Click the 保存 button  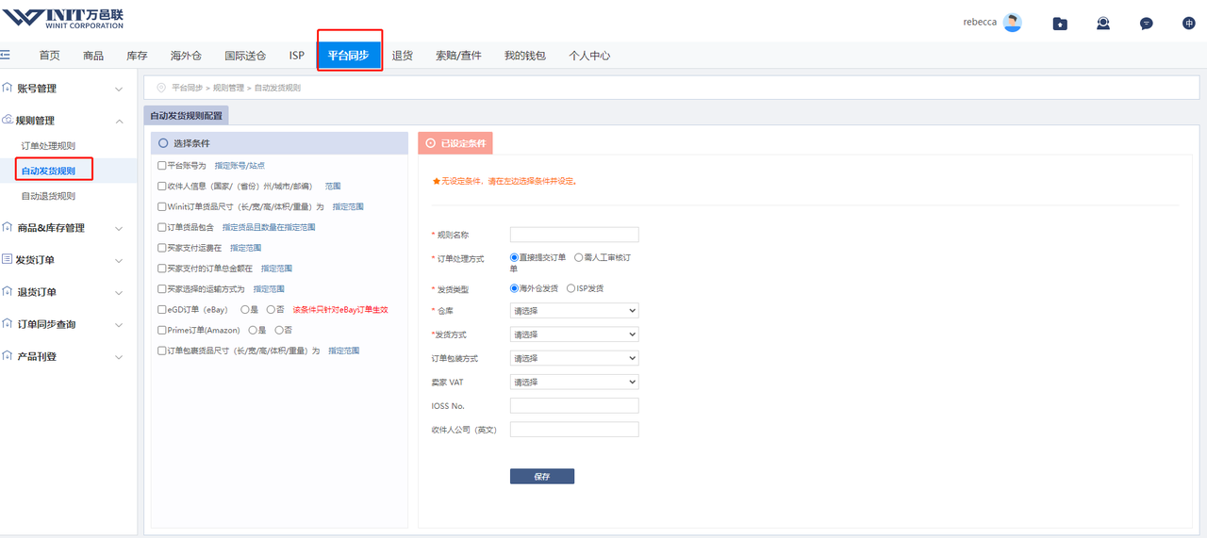pyautogui.click(x=542, y=476)
